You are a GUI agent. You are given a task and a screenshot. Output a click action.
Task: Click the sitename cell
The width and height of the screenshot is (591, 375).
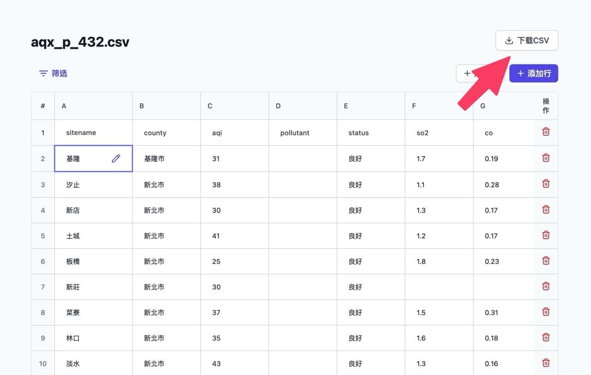[94, 133]
